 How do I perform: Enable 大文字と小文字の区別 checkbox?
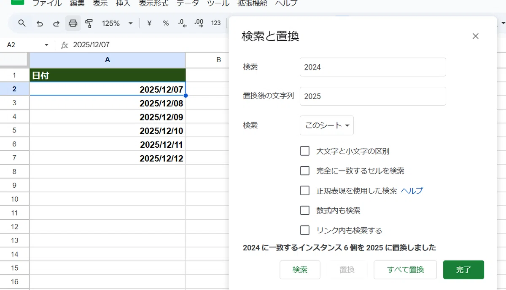[305, 151]
